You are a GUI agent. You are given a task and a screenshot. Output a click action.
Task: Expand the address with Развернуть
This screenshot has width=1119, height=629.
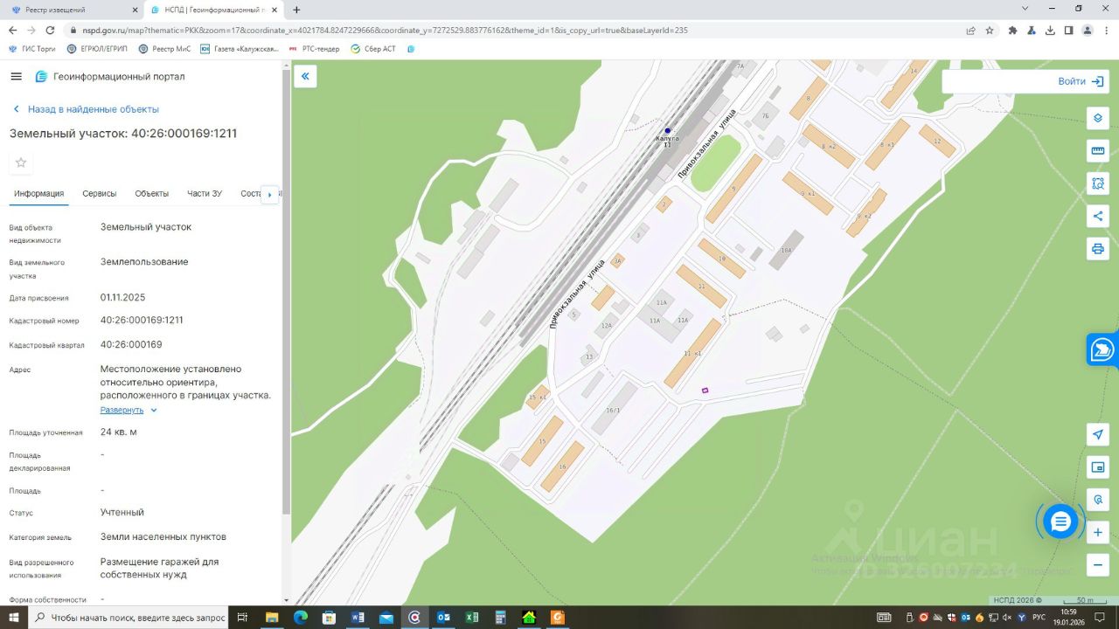click(x=129, y=410)
